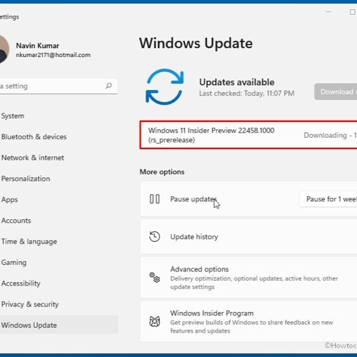Click the Advanced options gears icon
This screenshot has width=357, height=357.
pos(154,278)
